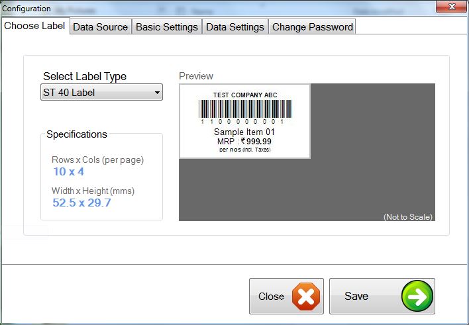Click the rows x cols value 10 x 4

pos(68,171)
